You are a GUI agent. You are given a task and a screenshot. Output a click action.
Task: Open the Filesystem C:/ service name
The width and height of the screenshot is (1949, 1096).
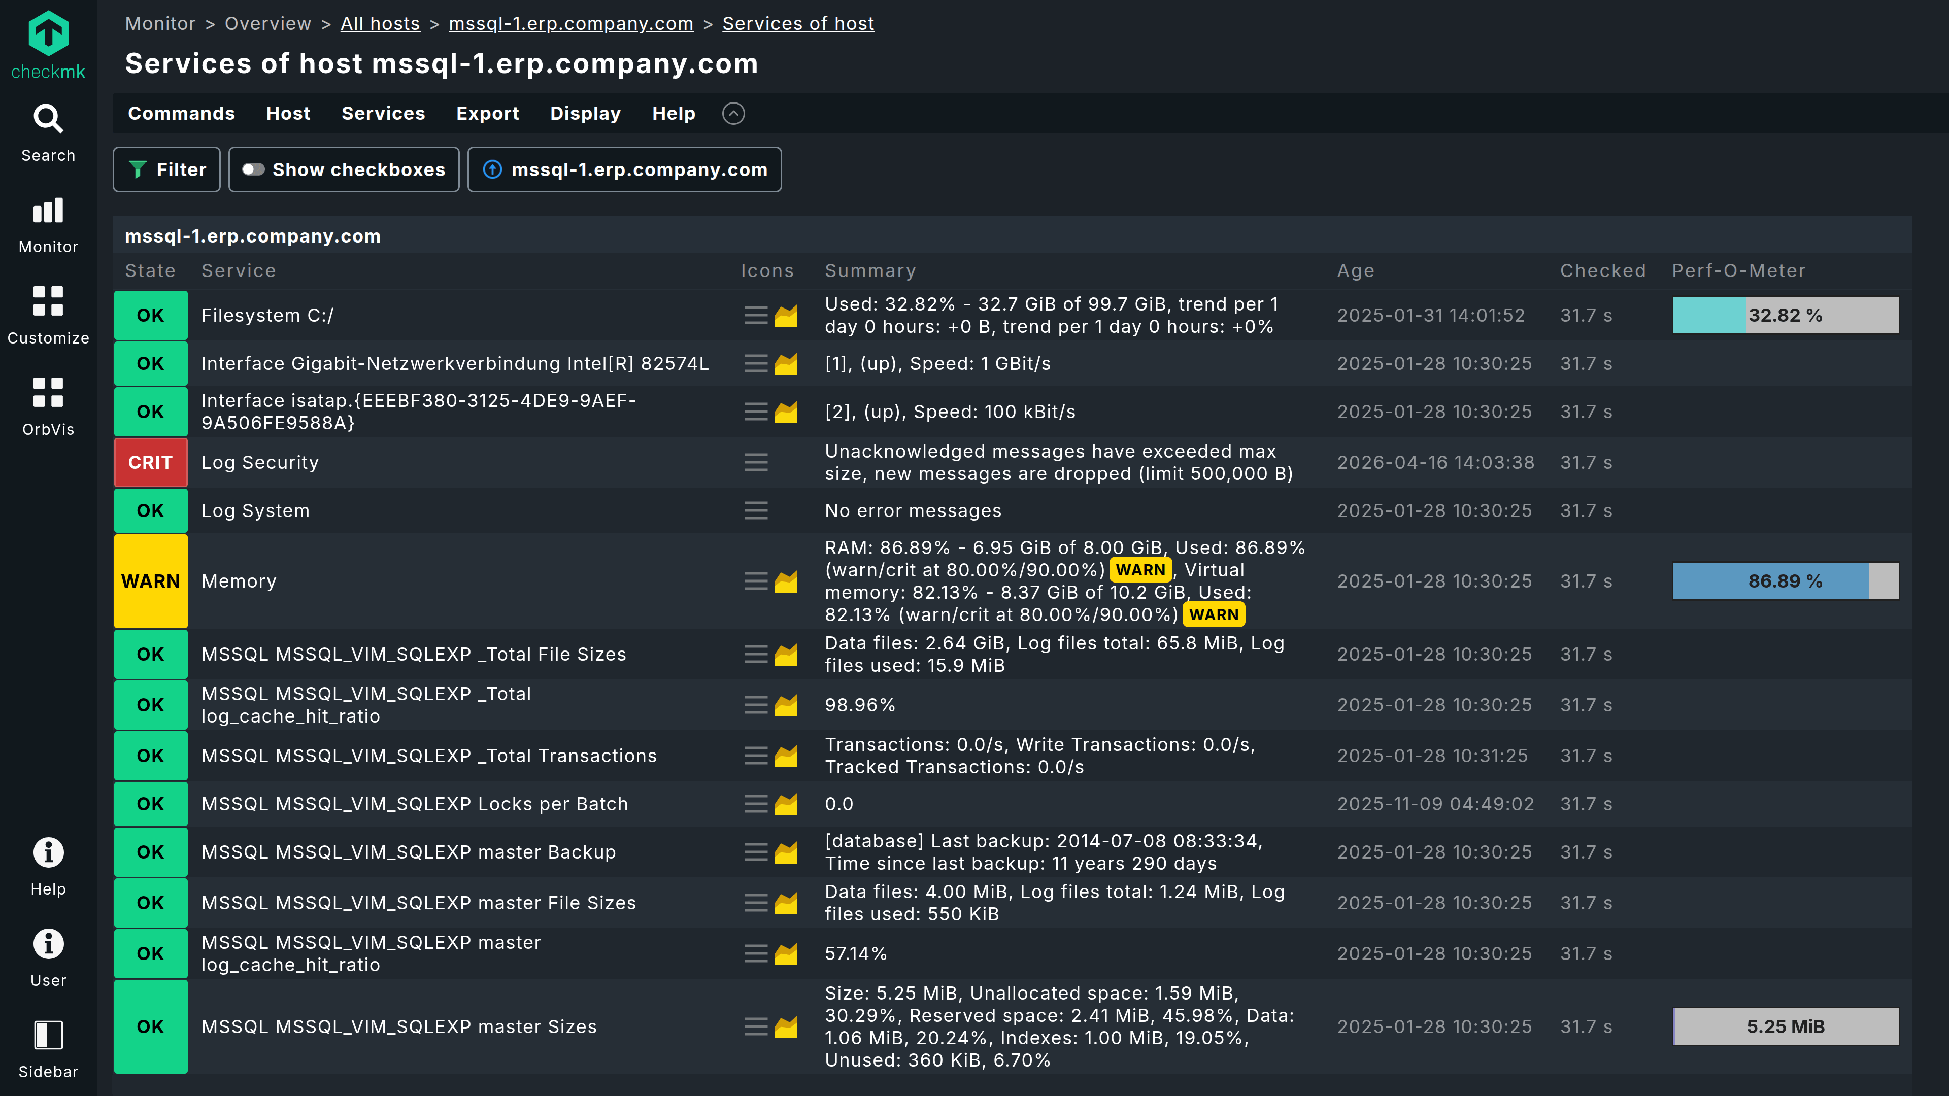click(x=268, y=316)
